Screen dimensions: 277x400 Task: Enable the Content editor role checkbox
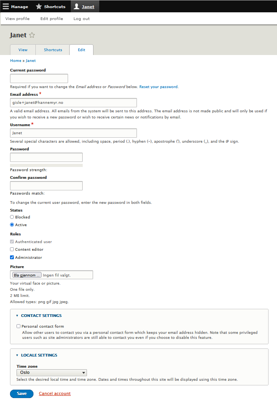click(x=12, y=249)
